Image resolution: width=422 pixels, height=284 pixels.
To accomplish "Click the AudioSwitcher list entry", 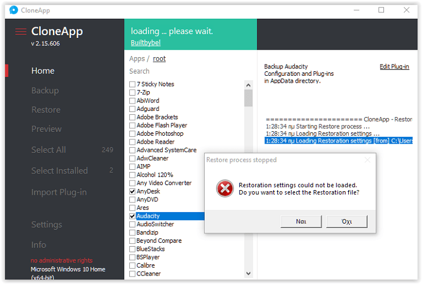I will [155, 224].
